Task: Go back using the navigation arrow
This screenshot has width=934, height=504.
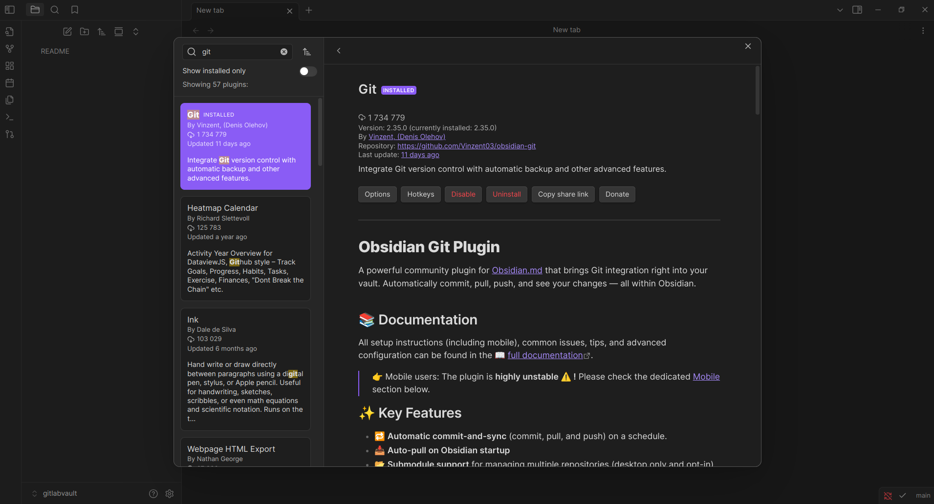Action: [196, 30]
